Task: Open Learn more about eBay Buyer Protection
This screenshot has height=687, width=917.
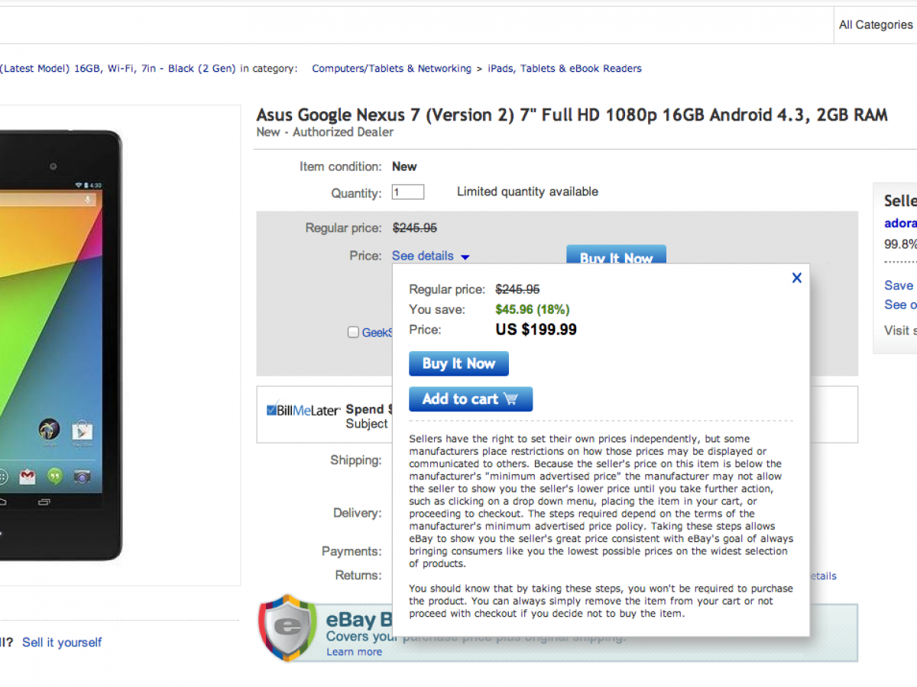Action: click(x=354, y=652)
